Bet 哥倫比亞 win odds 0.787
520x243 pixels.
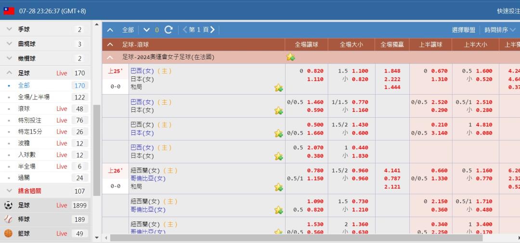pyautogui.click(x=392, y=179)
